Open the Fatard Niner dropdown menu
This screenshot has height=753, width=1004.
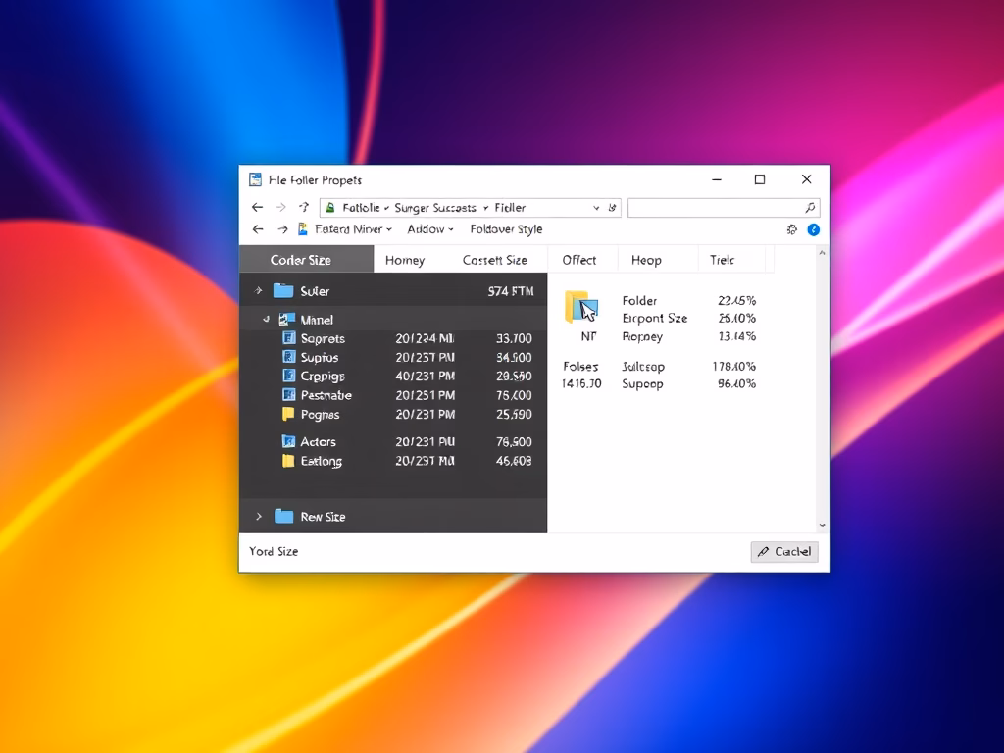tap(388, 229)
